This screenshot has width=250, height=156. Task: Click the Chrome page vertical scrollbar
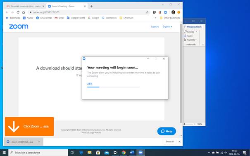point(181,73)
